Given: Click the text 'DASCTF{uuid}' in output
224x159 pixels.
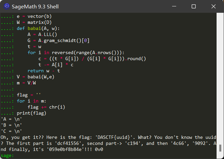Looking at the screenshot, I should (x=114, y=137).
